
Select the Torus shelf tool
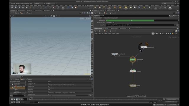click(x=23, y=8)
